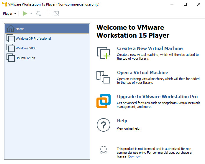Click the Create a New Virtual Machine icon

click(x=103, y=53)
